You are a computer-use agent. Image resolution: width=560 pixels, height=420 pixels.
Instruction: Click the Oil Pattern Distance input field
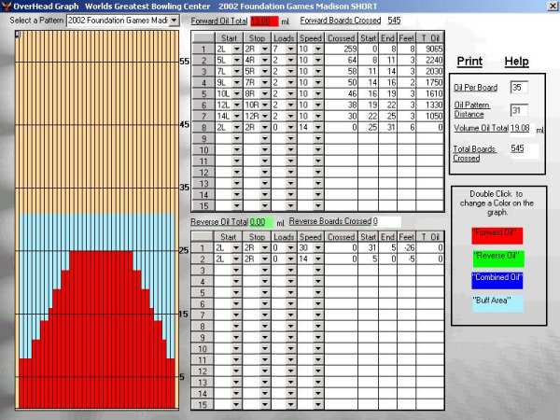tap(519, 110)
